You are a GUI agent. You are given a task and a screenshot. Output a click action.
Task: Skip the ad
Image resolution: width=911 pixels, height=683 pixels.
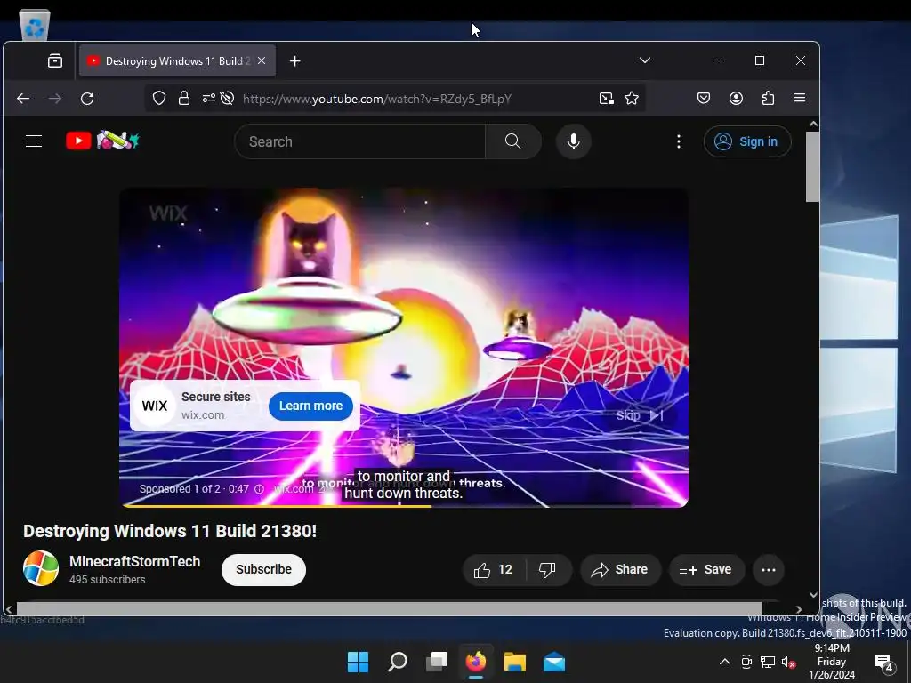pos(640,415)
